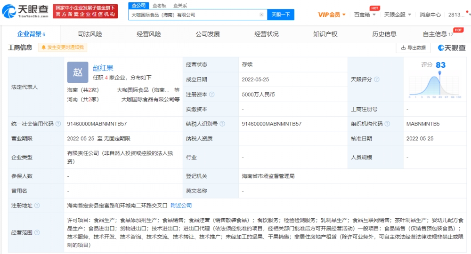Screen dimensions: 471x254
Task: Click the score distribution chart
Action: pyautogui.click(x=435, y=85)
